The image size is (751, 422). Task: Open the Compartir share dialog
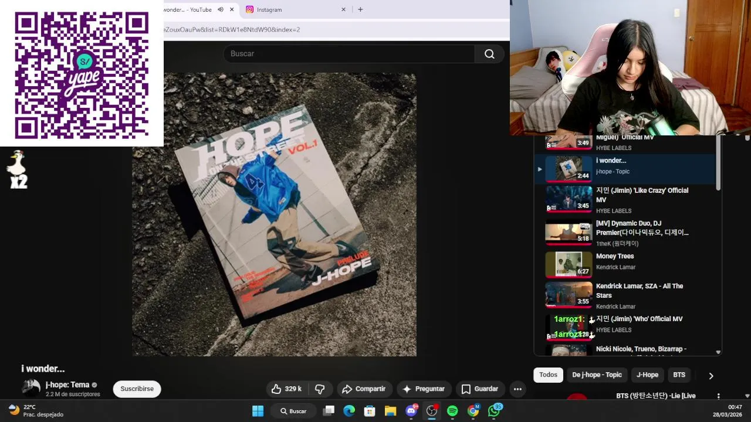pos(364,389)
